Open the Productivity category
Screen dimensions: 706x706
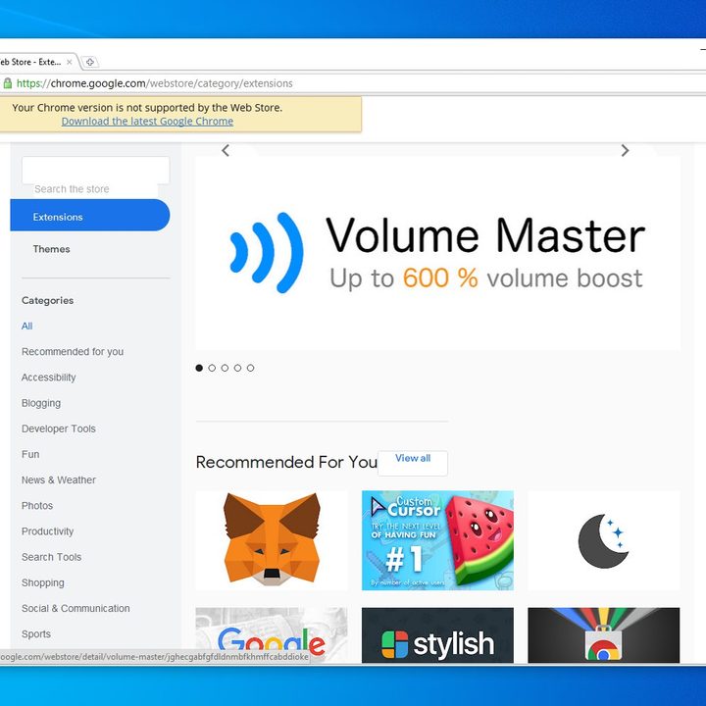coord(47,531)
